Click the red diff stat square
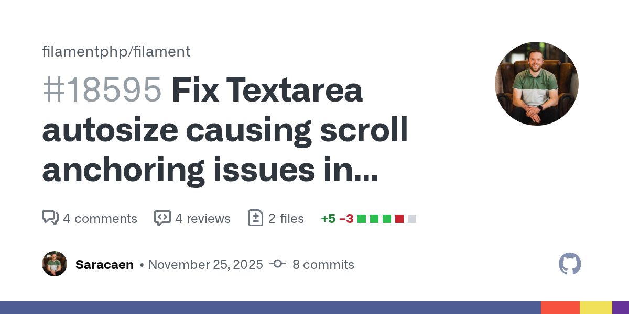This screenshot has height=314, width=629. coord(399,218)
